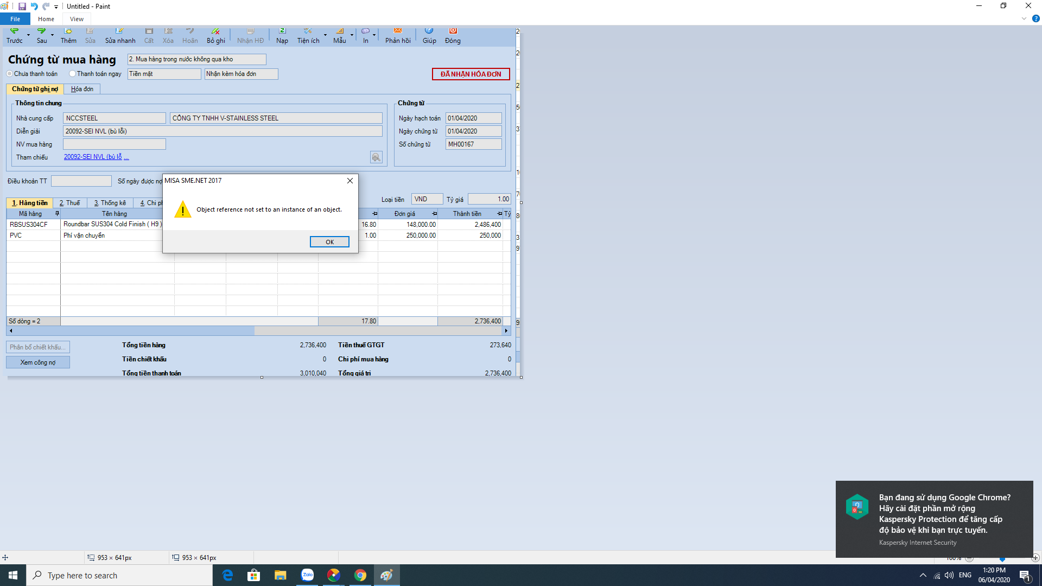Click the 'Xem công nợ' button

coord(38,362)
